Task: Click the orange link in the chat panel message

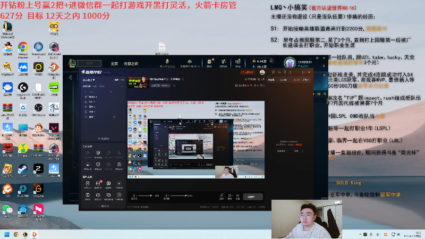Action: point(299,144)
